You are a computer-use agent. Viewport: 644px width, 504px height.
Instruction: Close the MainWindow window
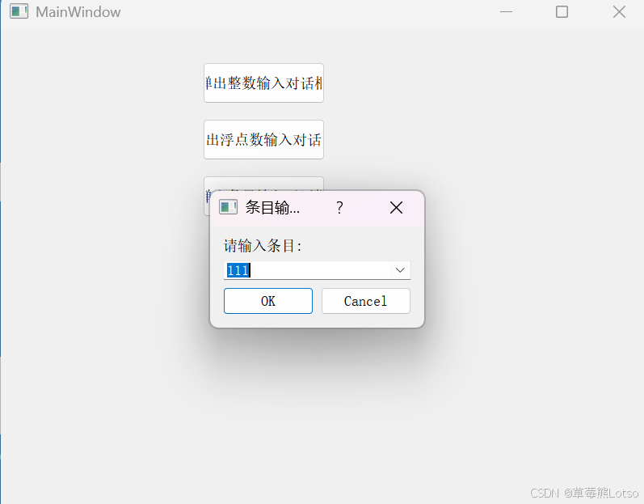(619, 12)
